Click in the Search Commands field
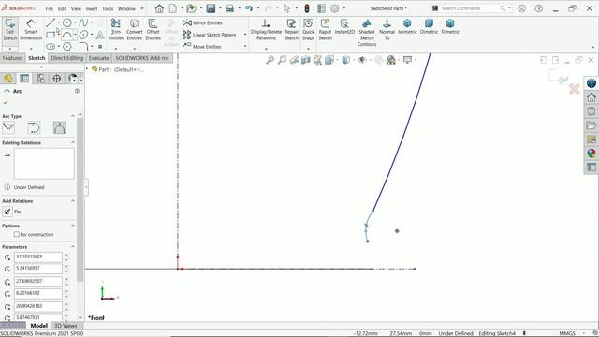Screen dimensions: 599x337 coord(471,8)
